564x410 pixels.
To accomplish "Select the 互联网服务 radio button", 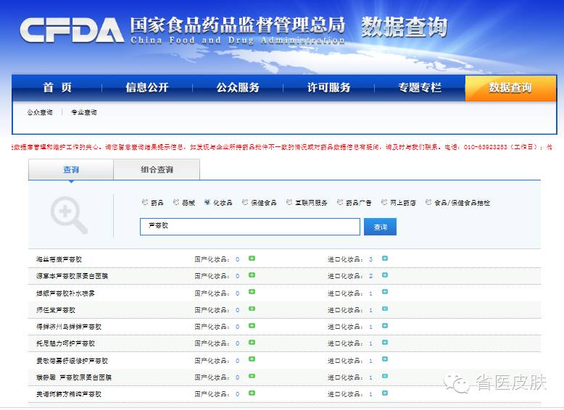I will click(289, 202).
